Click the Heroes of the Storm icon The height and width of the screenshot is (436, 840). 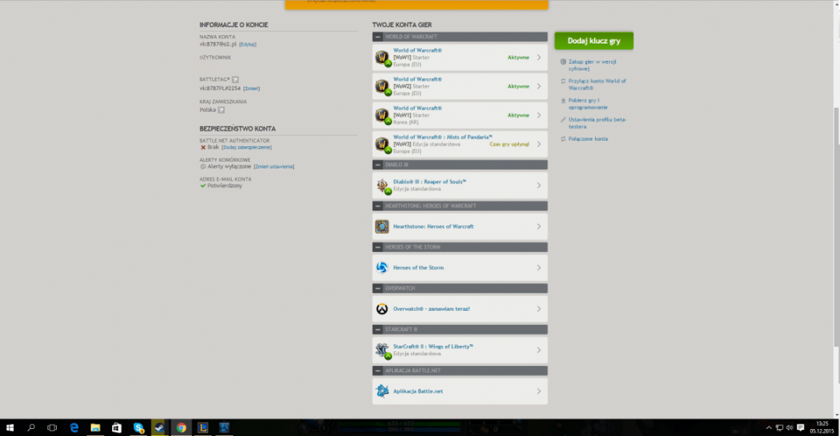click(382, 267)
